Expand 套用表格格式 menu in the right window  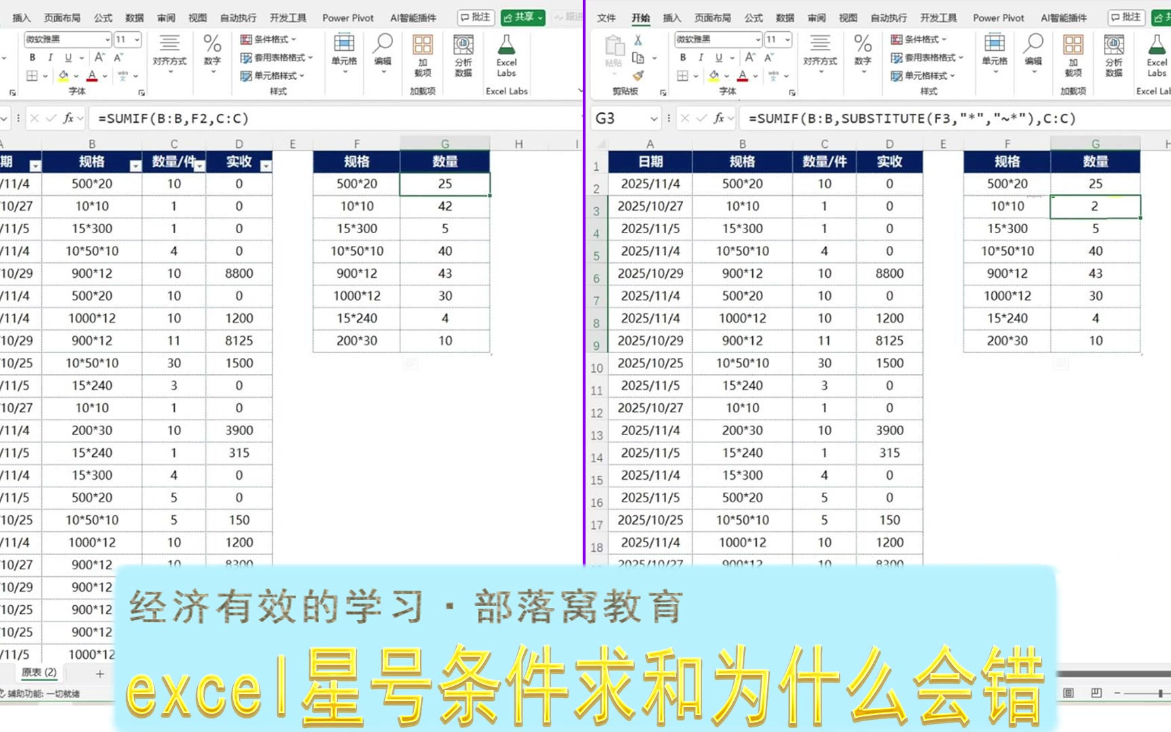[926, 58]
